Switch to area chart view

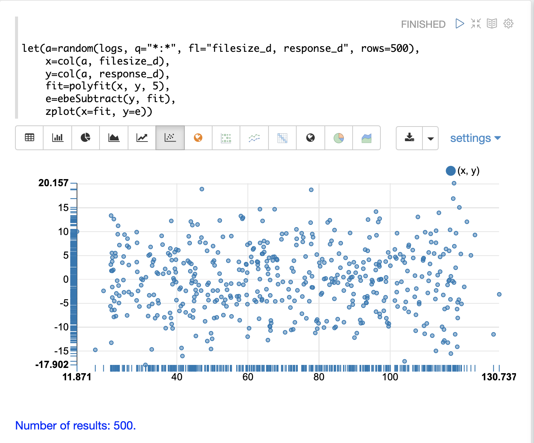[x=114, y=138]
